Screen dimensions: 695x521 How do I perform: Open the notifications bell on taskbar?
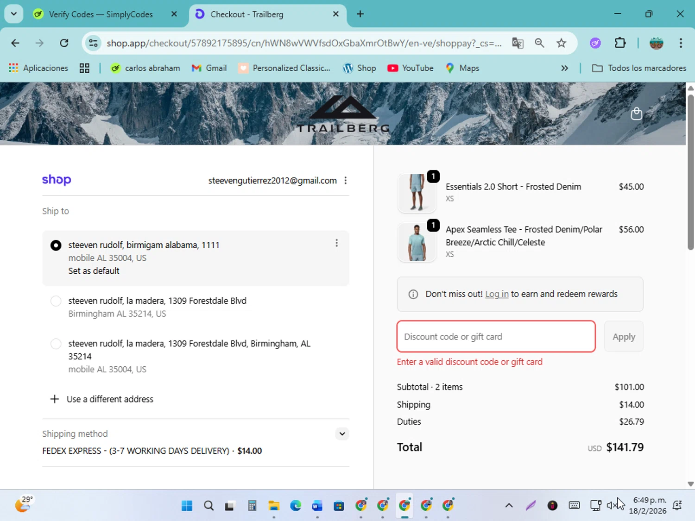point(677,505)
